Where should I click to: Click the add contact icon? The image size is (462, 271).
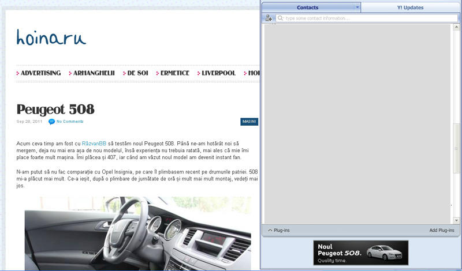point(269,18)
